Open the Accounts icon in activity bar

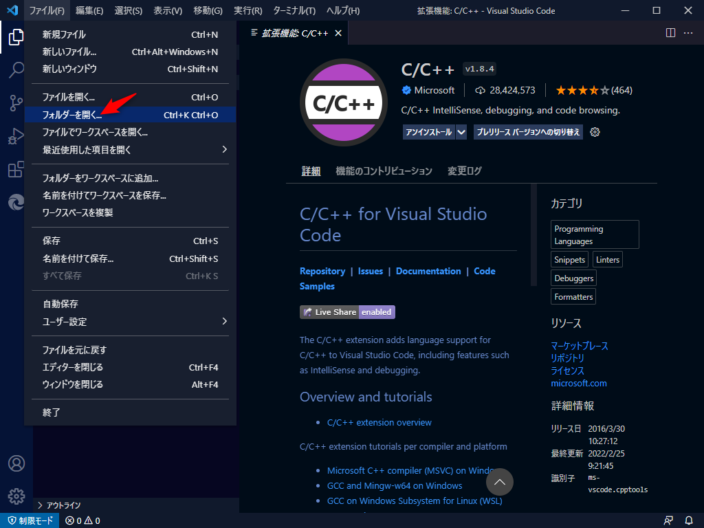coord(16,463)
